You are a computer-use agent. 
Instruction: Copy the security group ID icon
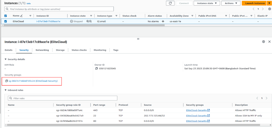7,81
